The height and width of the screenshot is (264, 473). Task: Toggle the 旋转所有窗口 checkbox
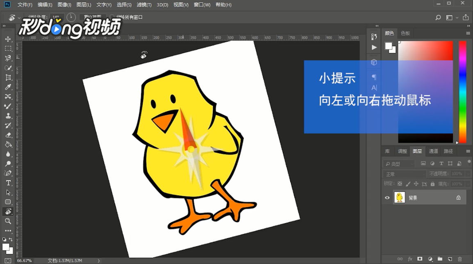(112, 17)
